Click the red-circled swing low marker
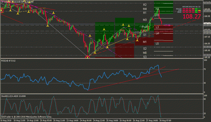Viewport: 211px width, 122px height. (87, 57)
